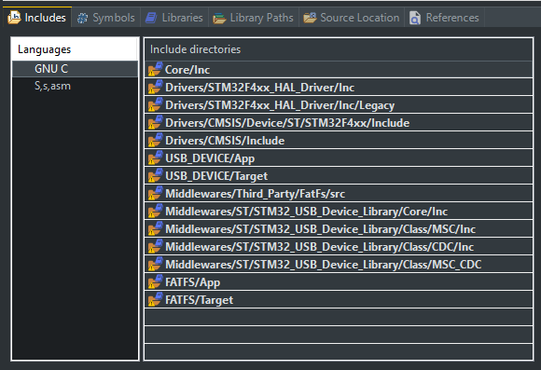The height and width of the screenshot is (370, 541).
Task: Click the References document icon
Action: click(x=415, y=18)
